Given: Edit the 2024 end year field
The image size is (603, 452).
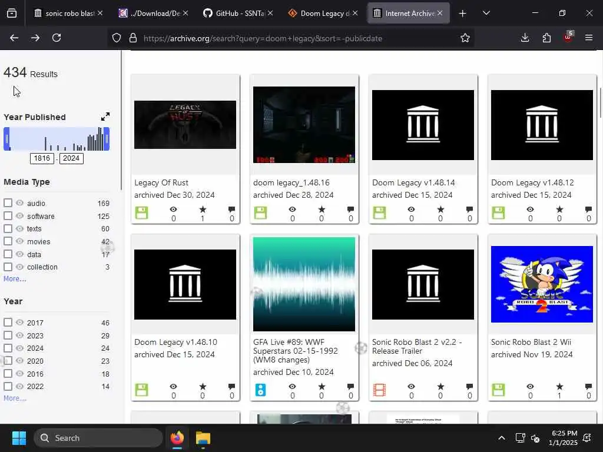Looking at the screenshot, I should pos(71,158).
